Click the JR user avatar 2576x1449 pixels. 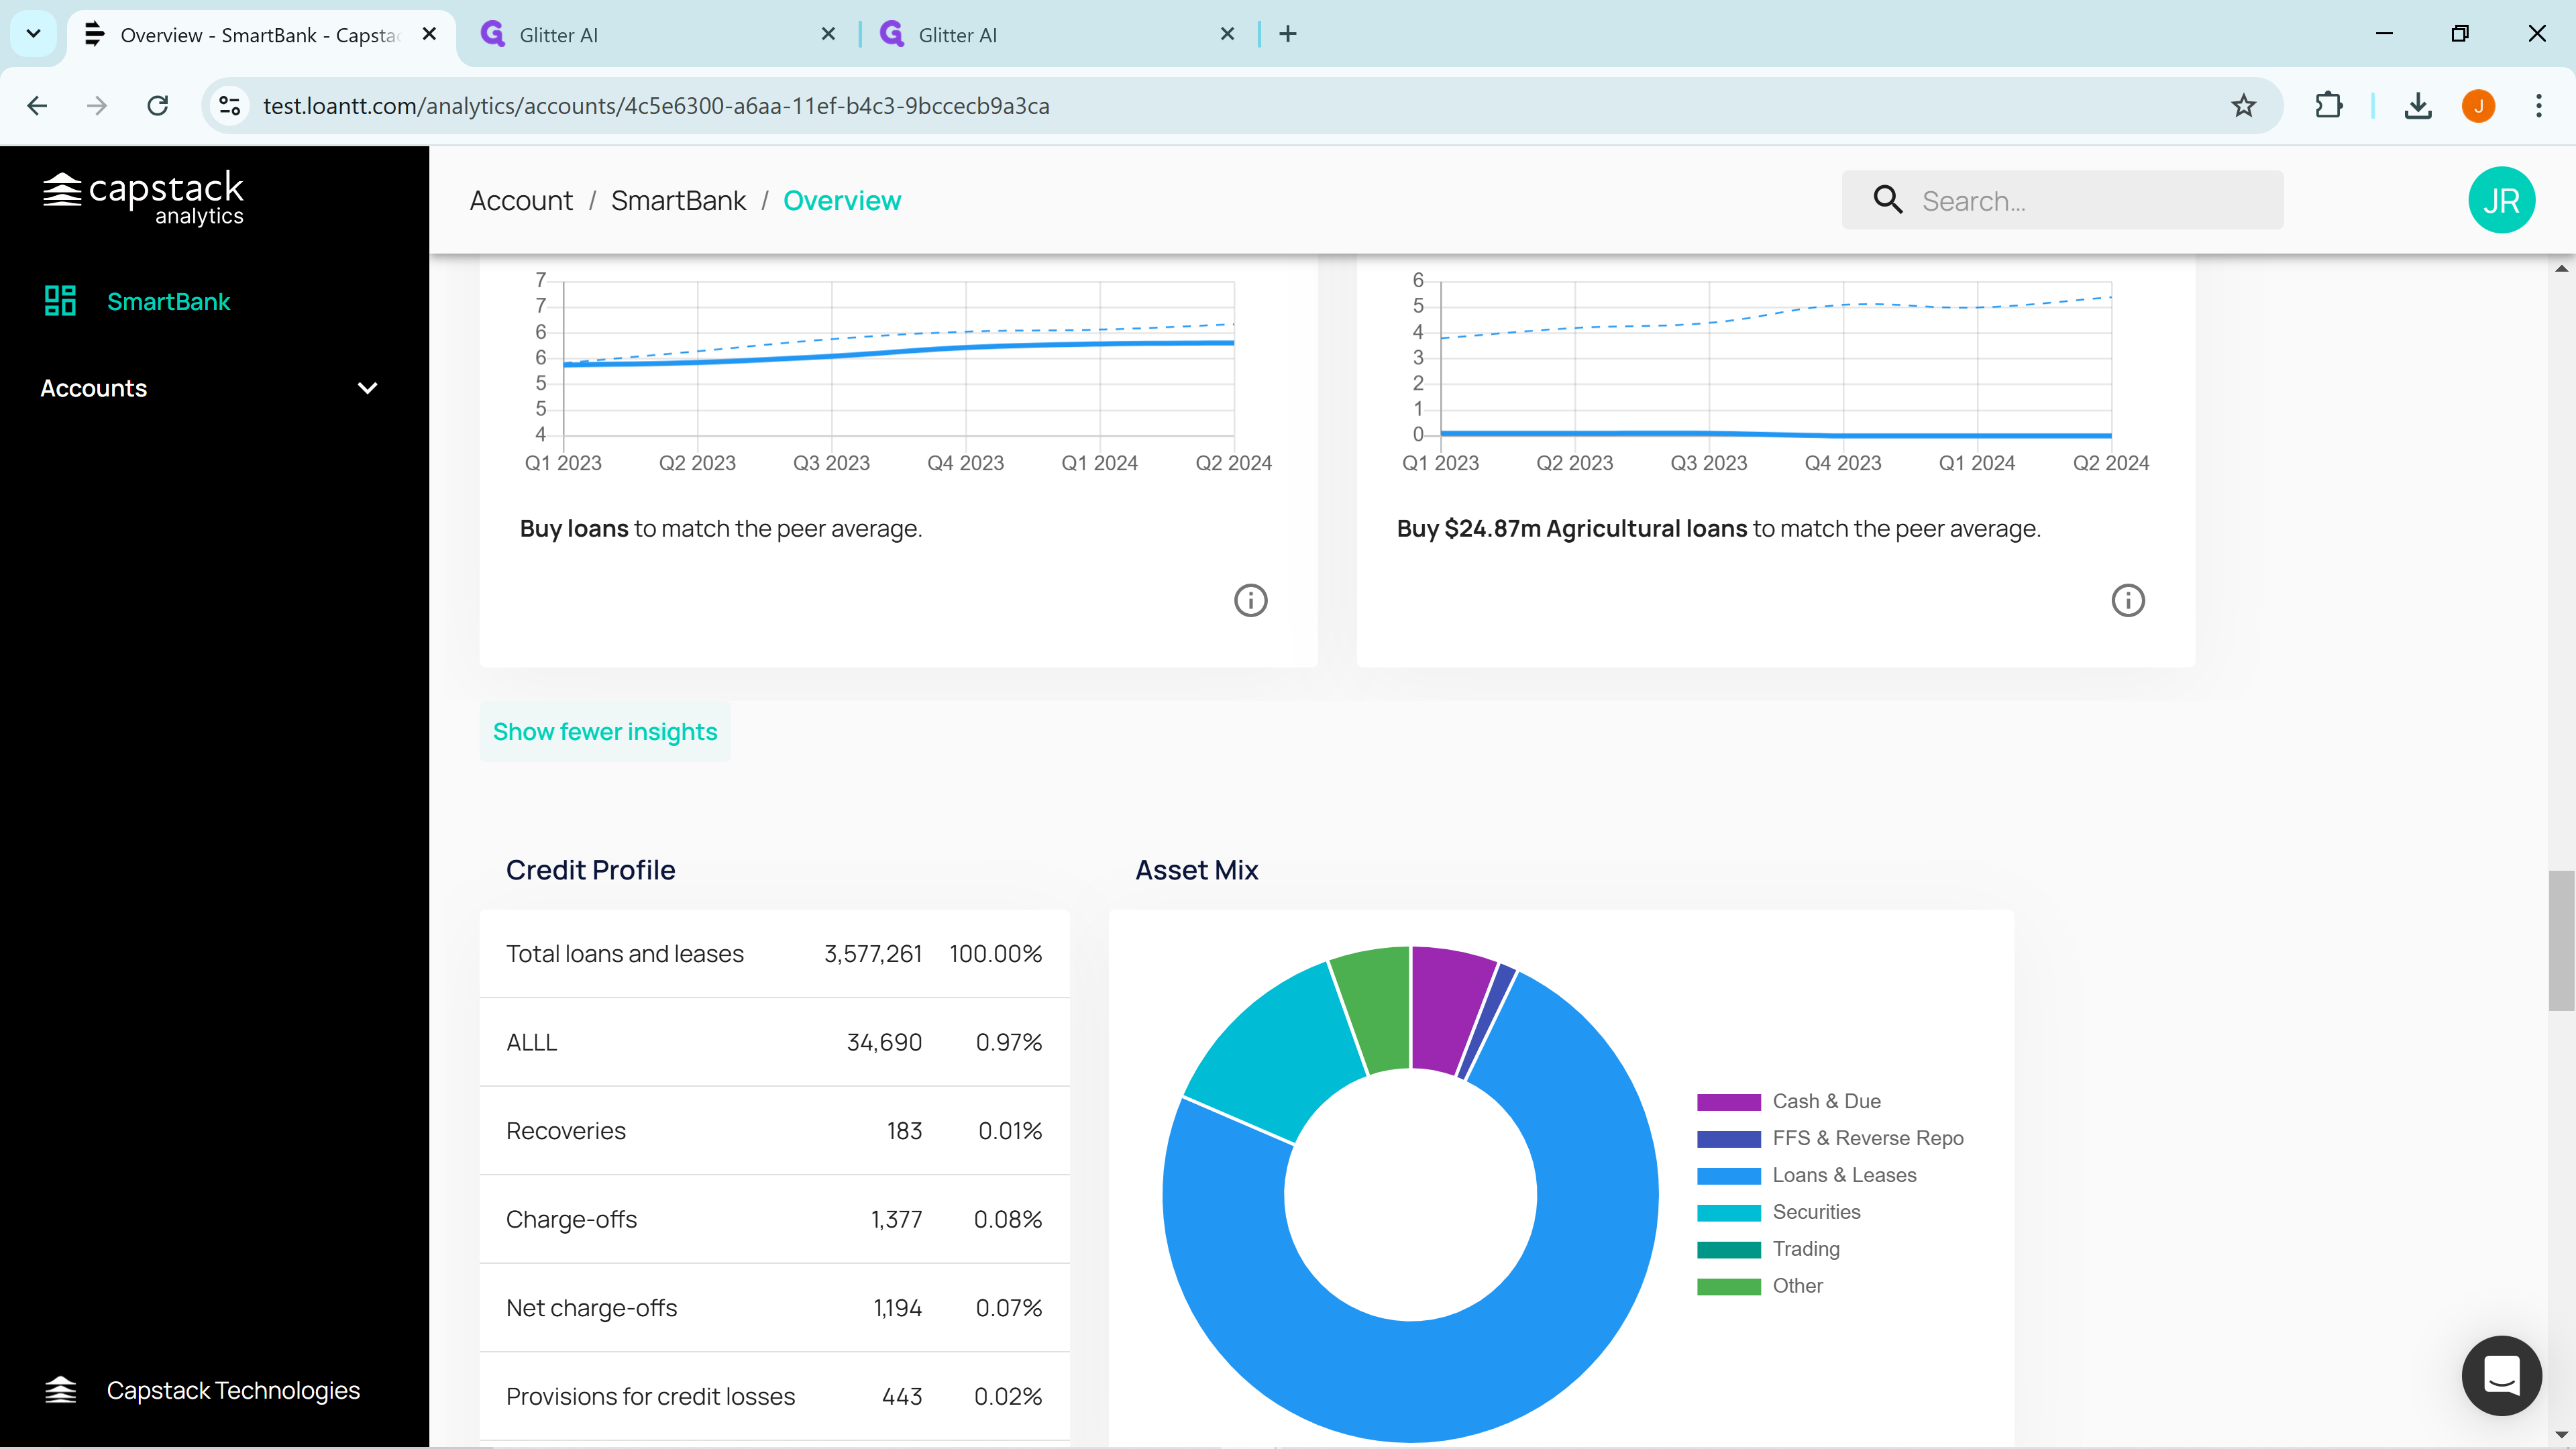2500,200
